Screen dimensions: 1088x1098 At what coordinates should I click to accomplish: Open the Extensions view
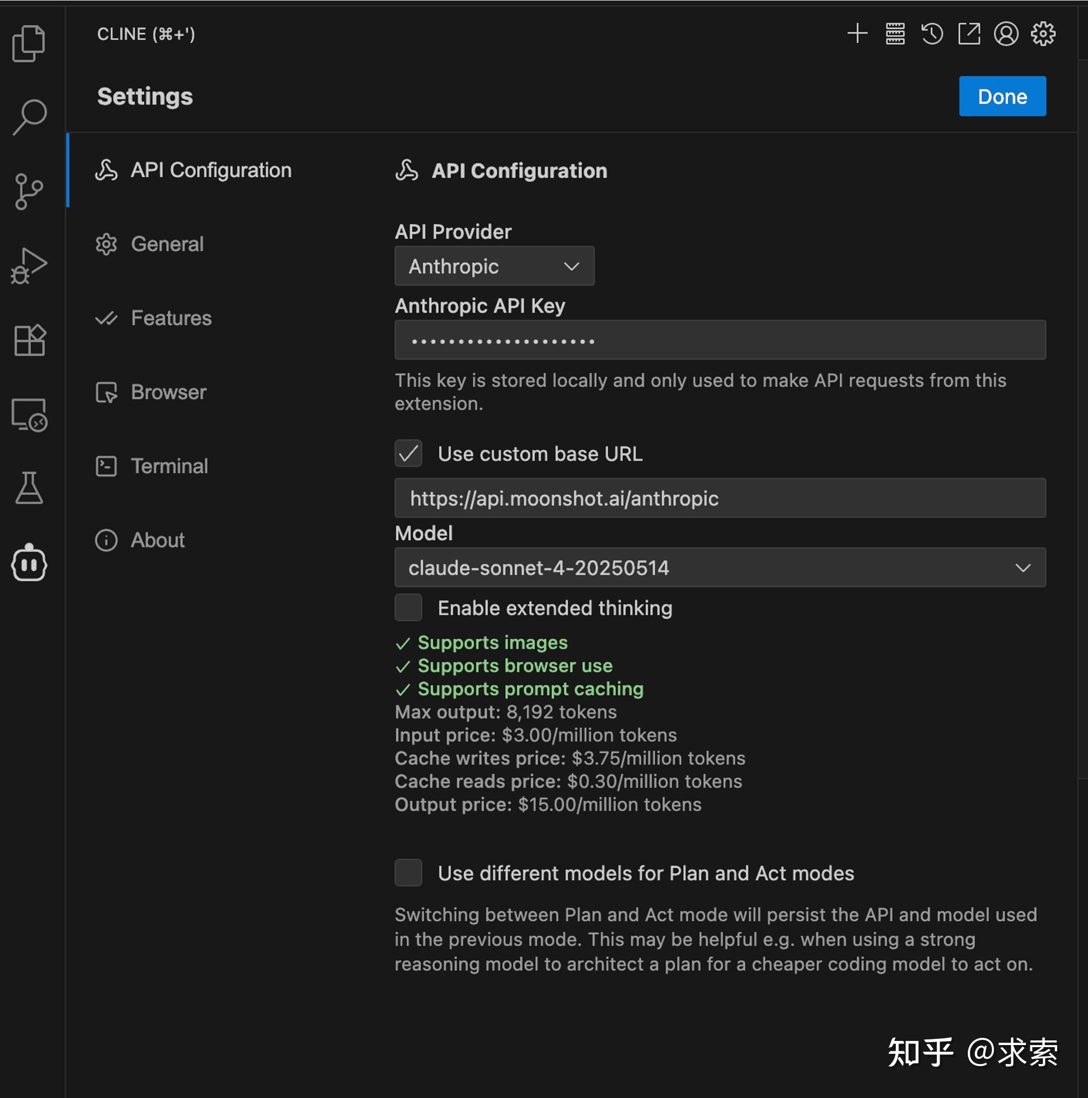29,340
